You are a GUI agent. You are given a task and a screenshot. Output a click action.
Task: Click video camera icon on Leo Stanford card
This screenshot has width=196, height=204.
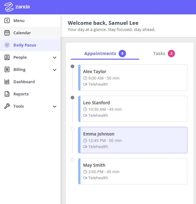[85, 116]
